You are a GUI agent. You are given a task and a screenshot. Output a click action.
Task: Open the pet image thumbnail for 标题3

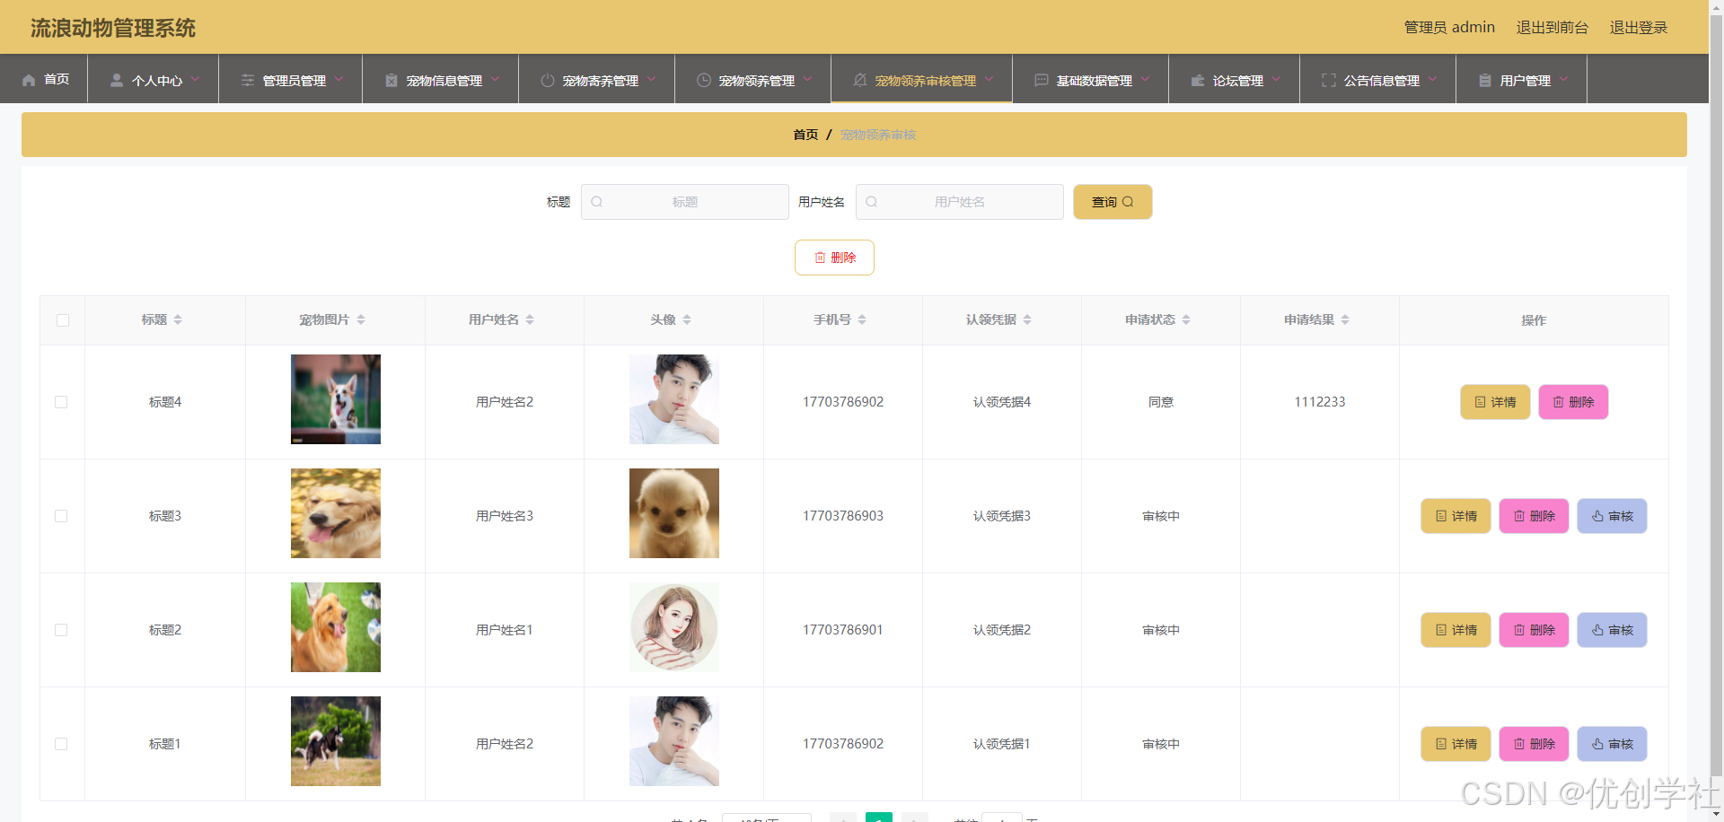[x=336, y=513]
